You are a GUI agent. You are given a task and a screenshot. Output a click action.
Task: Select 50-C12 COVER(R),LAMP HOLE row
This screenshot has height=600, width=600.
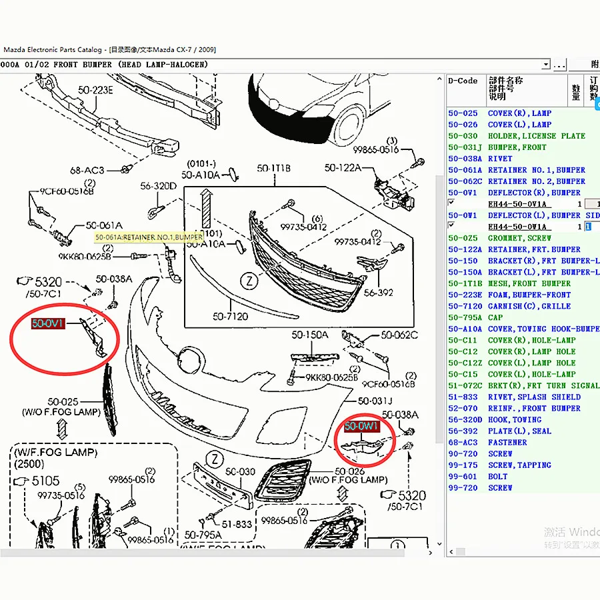pyautogui.click(x=523, y=351)
